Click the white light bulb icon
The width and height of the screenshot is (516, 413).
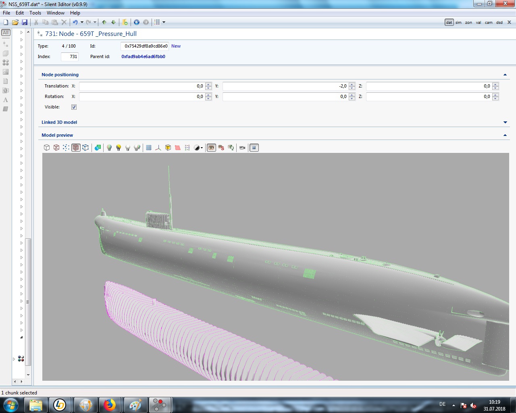(128, 148)
